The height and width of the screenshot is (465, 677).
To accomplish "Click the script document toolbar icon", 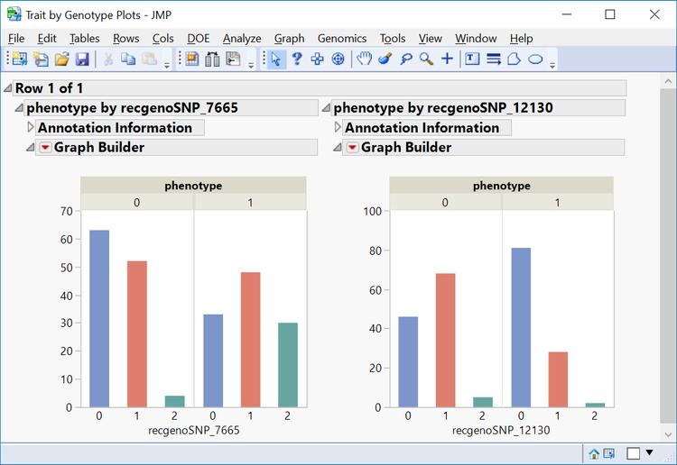I will click(x=233, y=59).
